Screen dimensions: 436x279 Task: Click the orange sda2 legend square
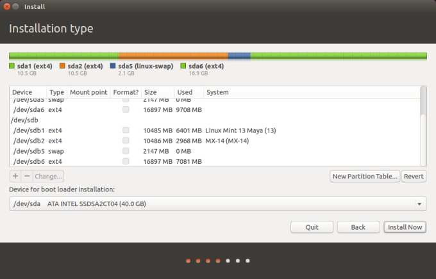tap(62, 66)
